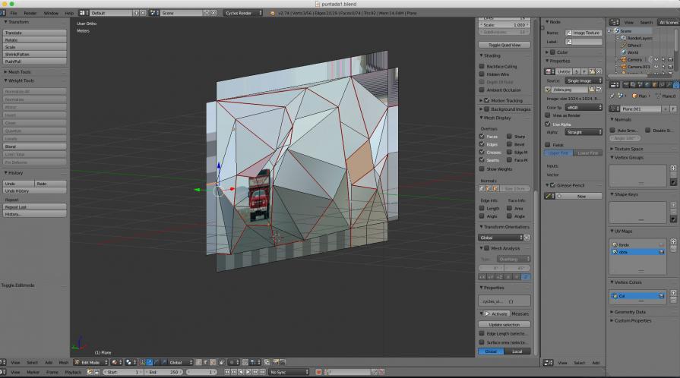Enable Show Weights checkbox
680x378 pixels.
coord(482,169)
